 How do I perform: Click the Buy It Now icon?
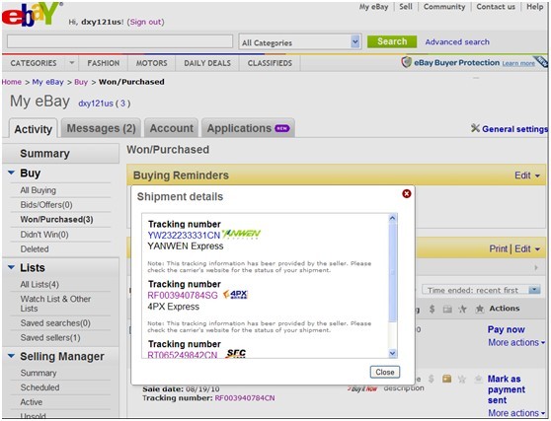(362, 388)
